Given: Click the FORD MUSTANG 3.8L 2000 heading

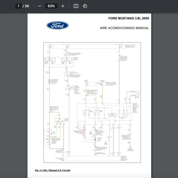Looking at the screenshot, I should click(128, 18).
